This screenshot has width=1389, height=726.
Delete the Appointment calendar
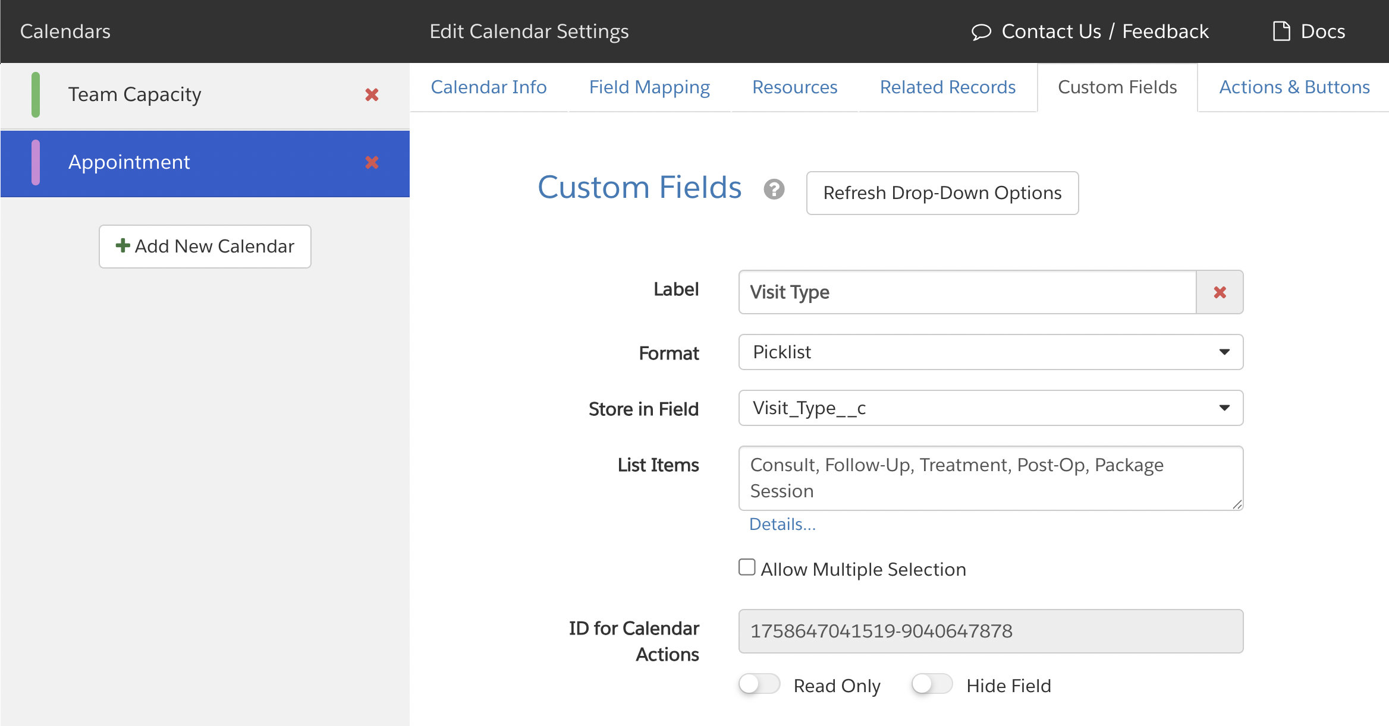click(x=372, y=162)
